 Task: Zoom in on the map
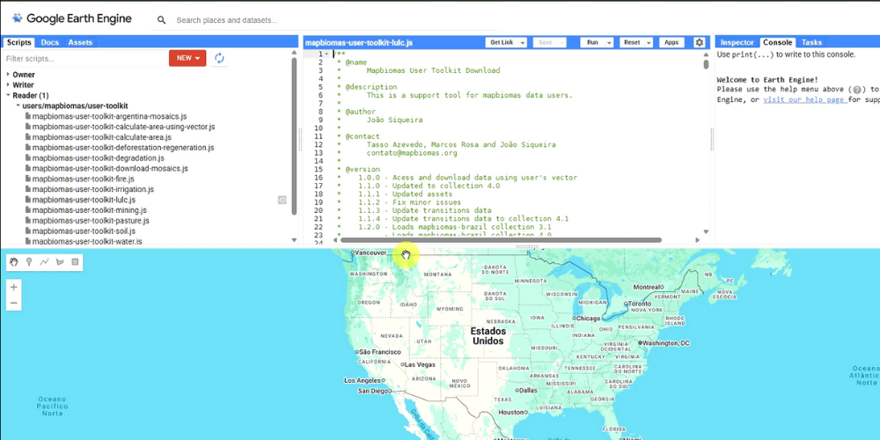click(13, 287)
